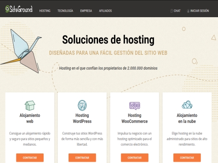Open the Afiliados menu item

pos(105,11)
